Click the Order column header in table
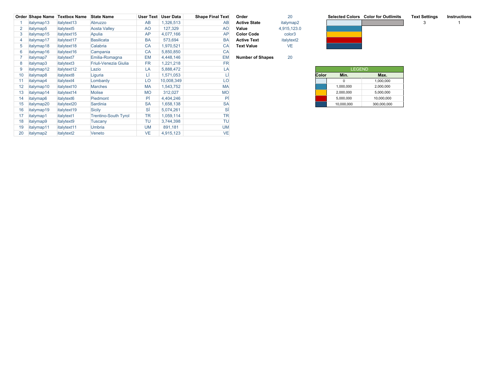Screen dimensions: 488x377 pos(21,17)
